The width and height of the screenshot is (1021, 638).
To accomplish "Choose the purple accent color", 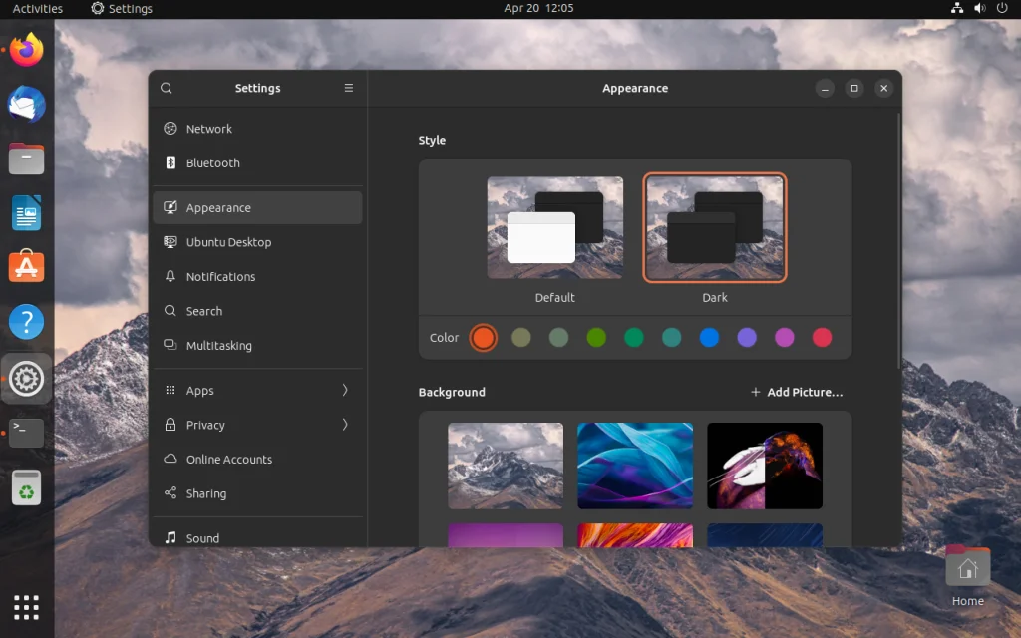I will [x=747, y=338].
